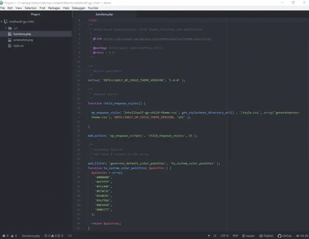Open screenshot.png in the tree
Image resolution: width=309 pixels, height=239 pixels.
[x=23, y=40]
